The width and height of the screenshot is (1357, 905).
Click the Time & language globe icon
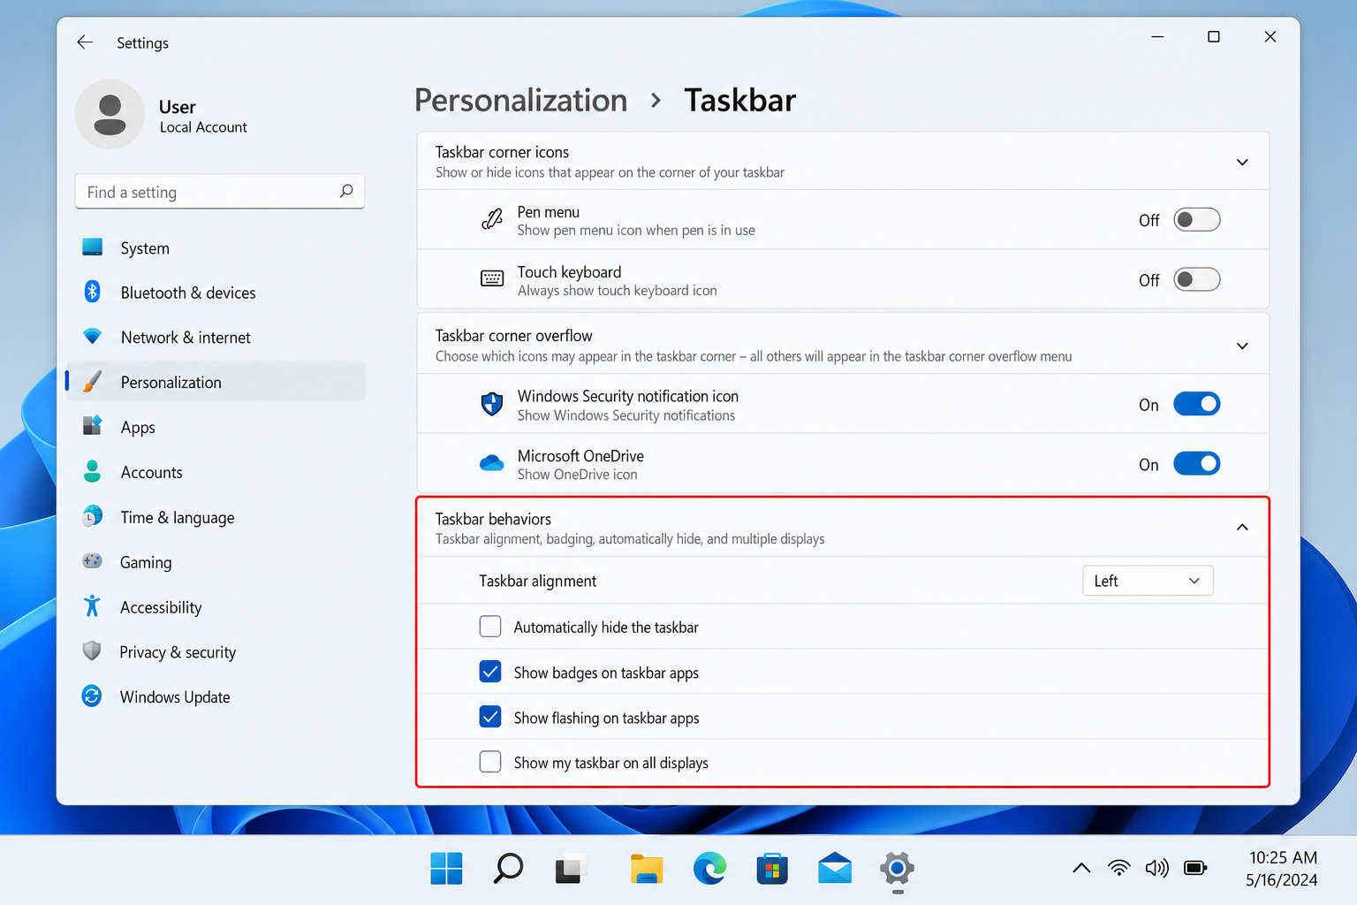[92, 516]
